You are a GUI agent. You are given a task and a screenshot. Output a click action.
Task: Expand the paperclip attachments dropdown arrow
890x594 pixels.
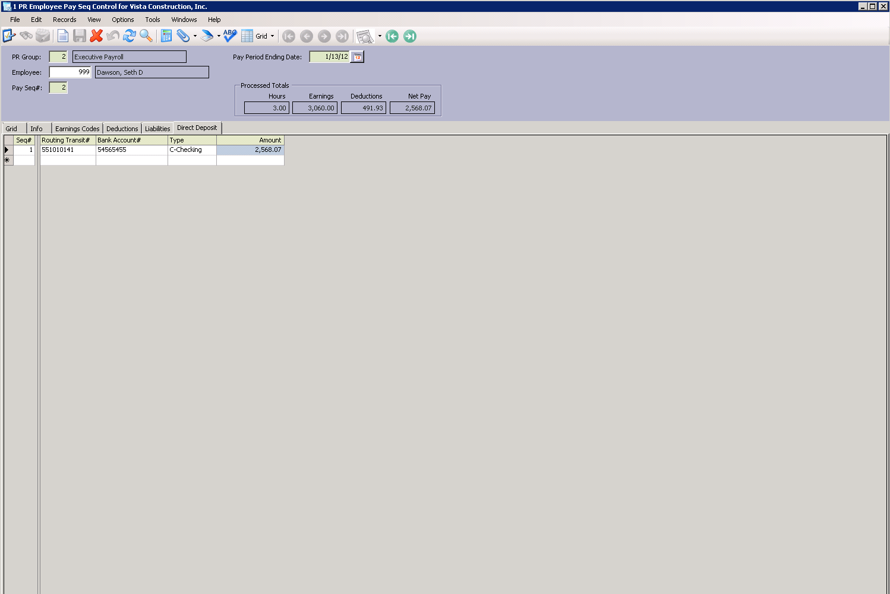(195, 36)
